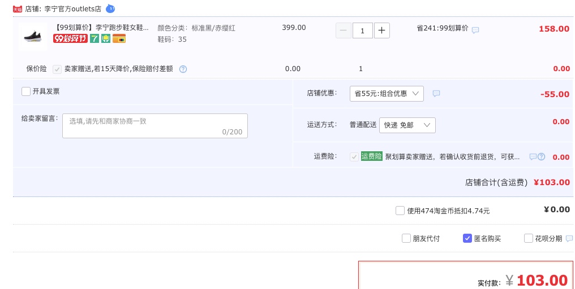Image resolution: width=575 pixels, height=289 pixels.
Task: Check the 花呗分期 installment checkbox
Action: [x=529, y=239]
